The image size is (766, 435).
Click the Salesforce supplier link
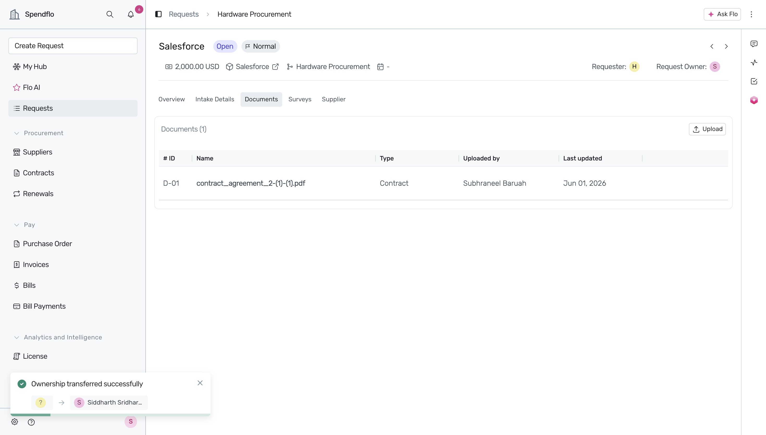point(252,67)
